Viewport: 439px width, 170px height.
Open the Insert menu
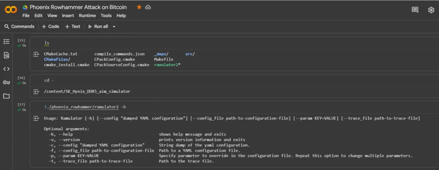tap(68, 16)
